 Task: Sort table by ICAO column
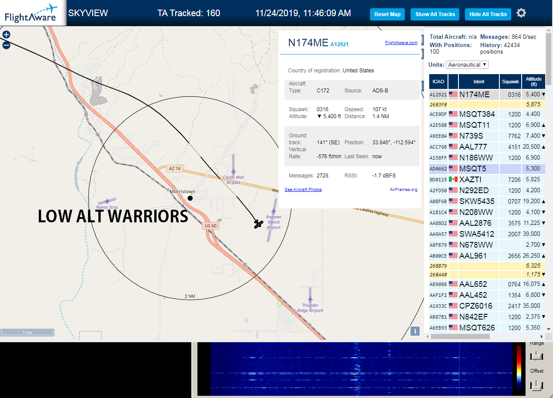pos(438,82)
